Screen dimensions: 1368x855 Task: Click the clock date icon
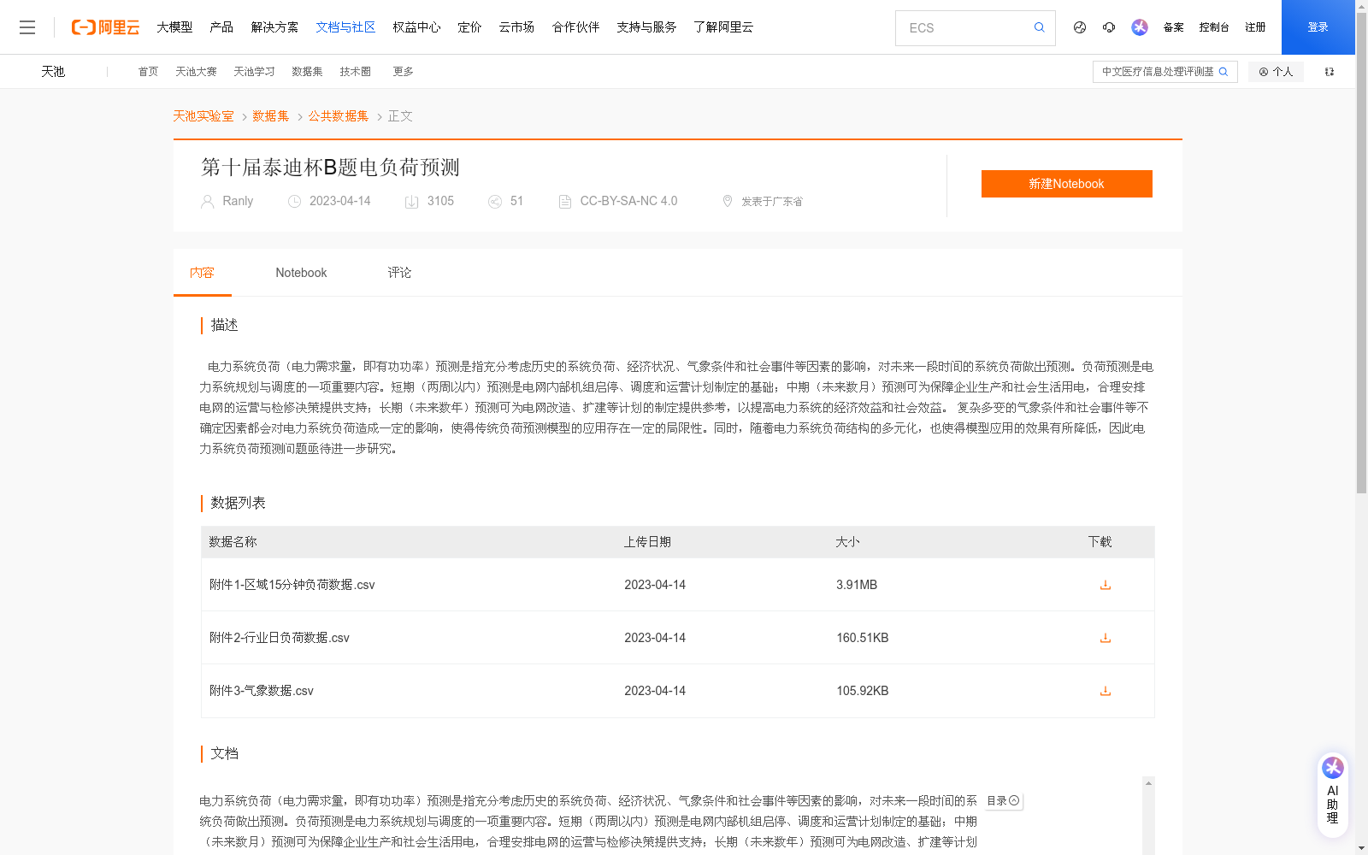[x=294, y=202]
